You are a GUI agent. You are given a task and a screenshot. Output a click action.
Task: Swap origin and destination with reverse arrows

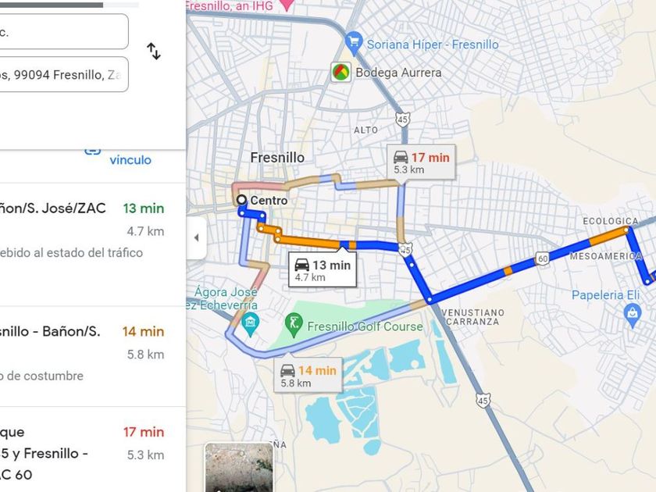point(154,51)
